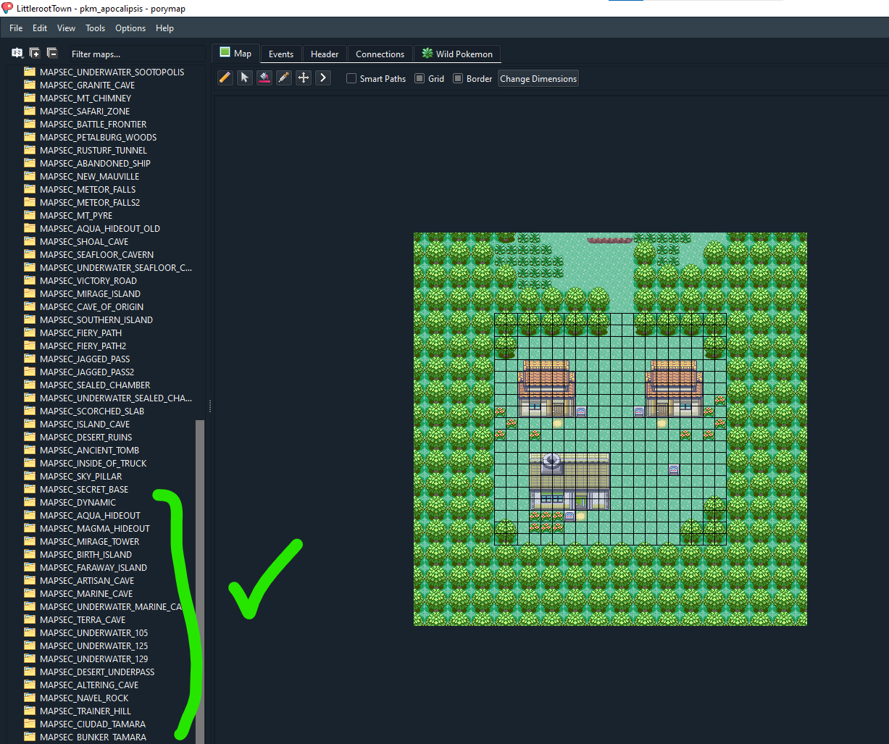Pick the eyedropper tool
This screenshot has height=744, width=889.
284,78
